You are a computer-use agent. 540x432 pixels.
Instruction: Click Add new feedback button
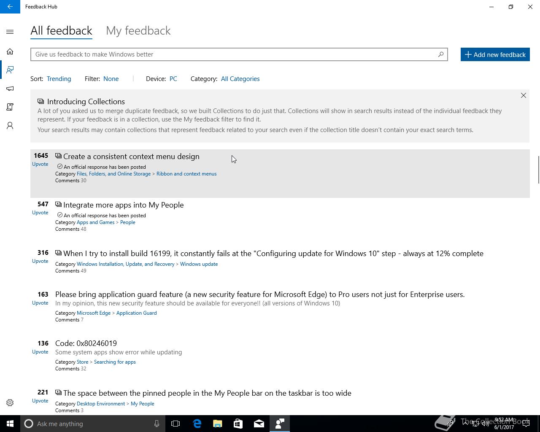point(495,54)
